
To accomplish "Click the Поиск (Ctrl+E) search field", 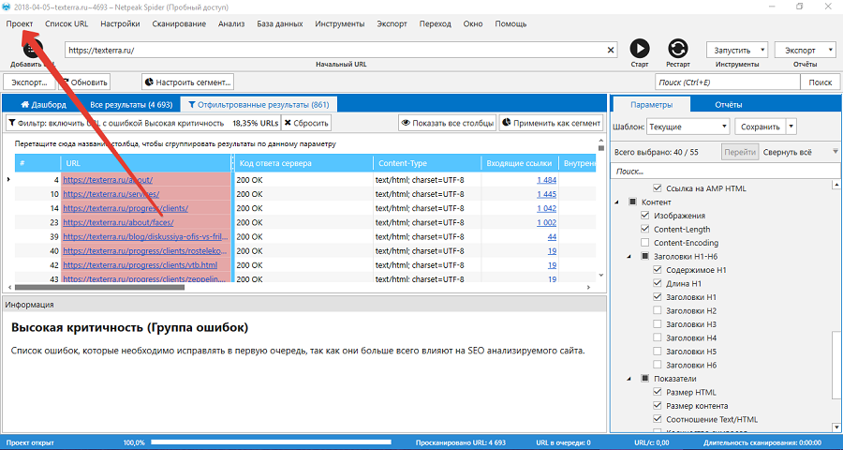I will pyautogui.click(x=728, y=82).
